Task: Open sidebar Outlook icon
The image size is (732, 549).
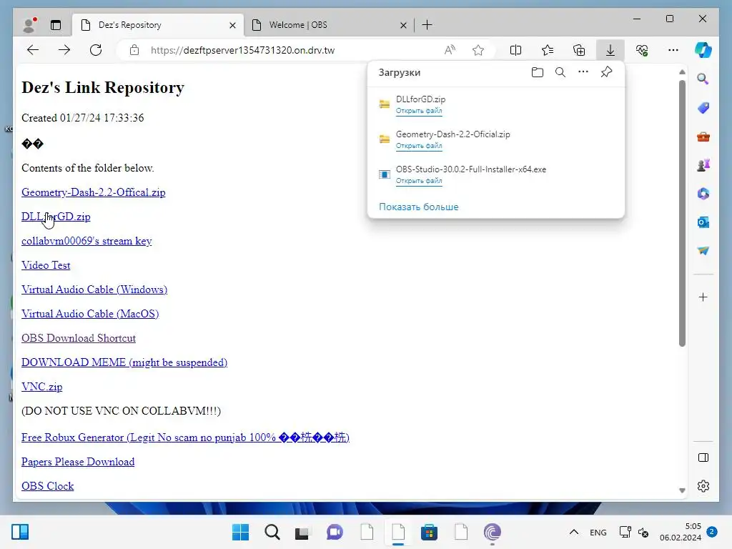Action: pos(703,222)
